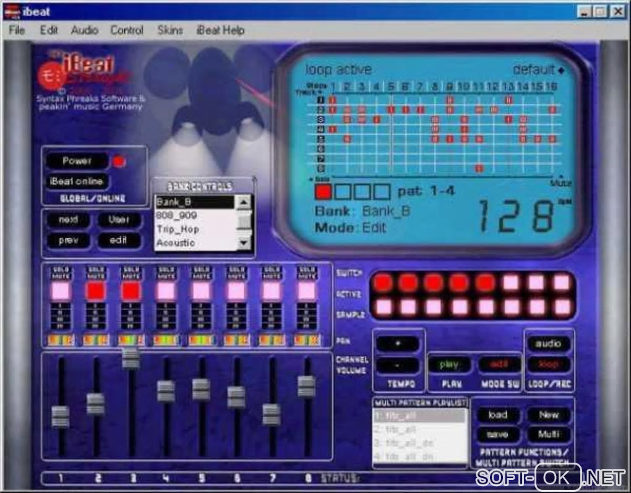
Task: Click channel 8 volume fader
Action: coord(306,386)
